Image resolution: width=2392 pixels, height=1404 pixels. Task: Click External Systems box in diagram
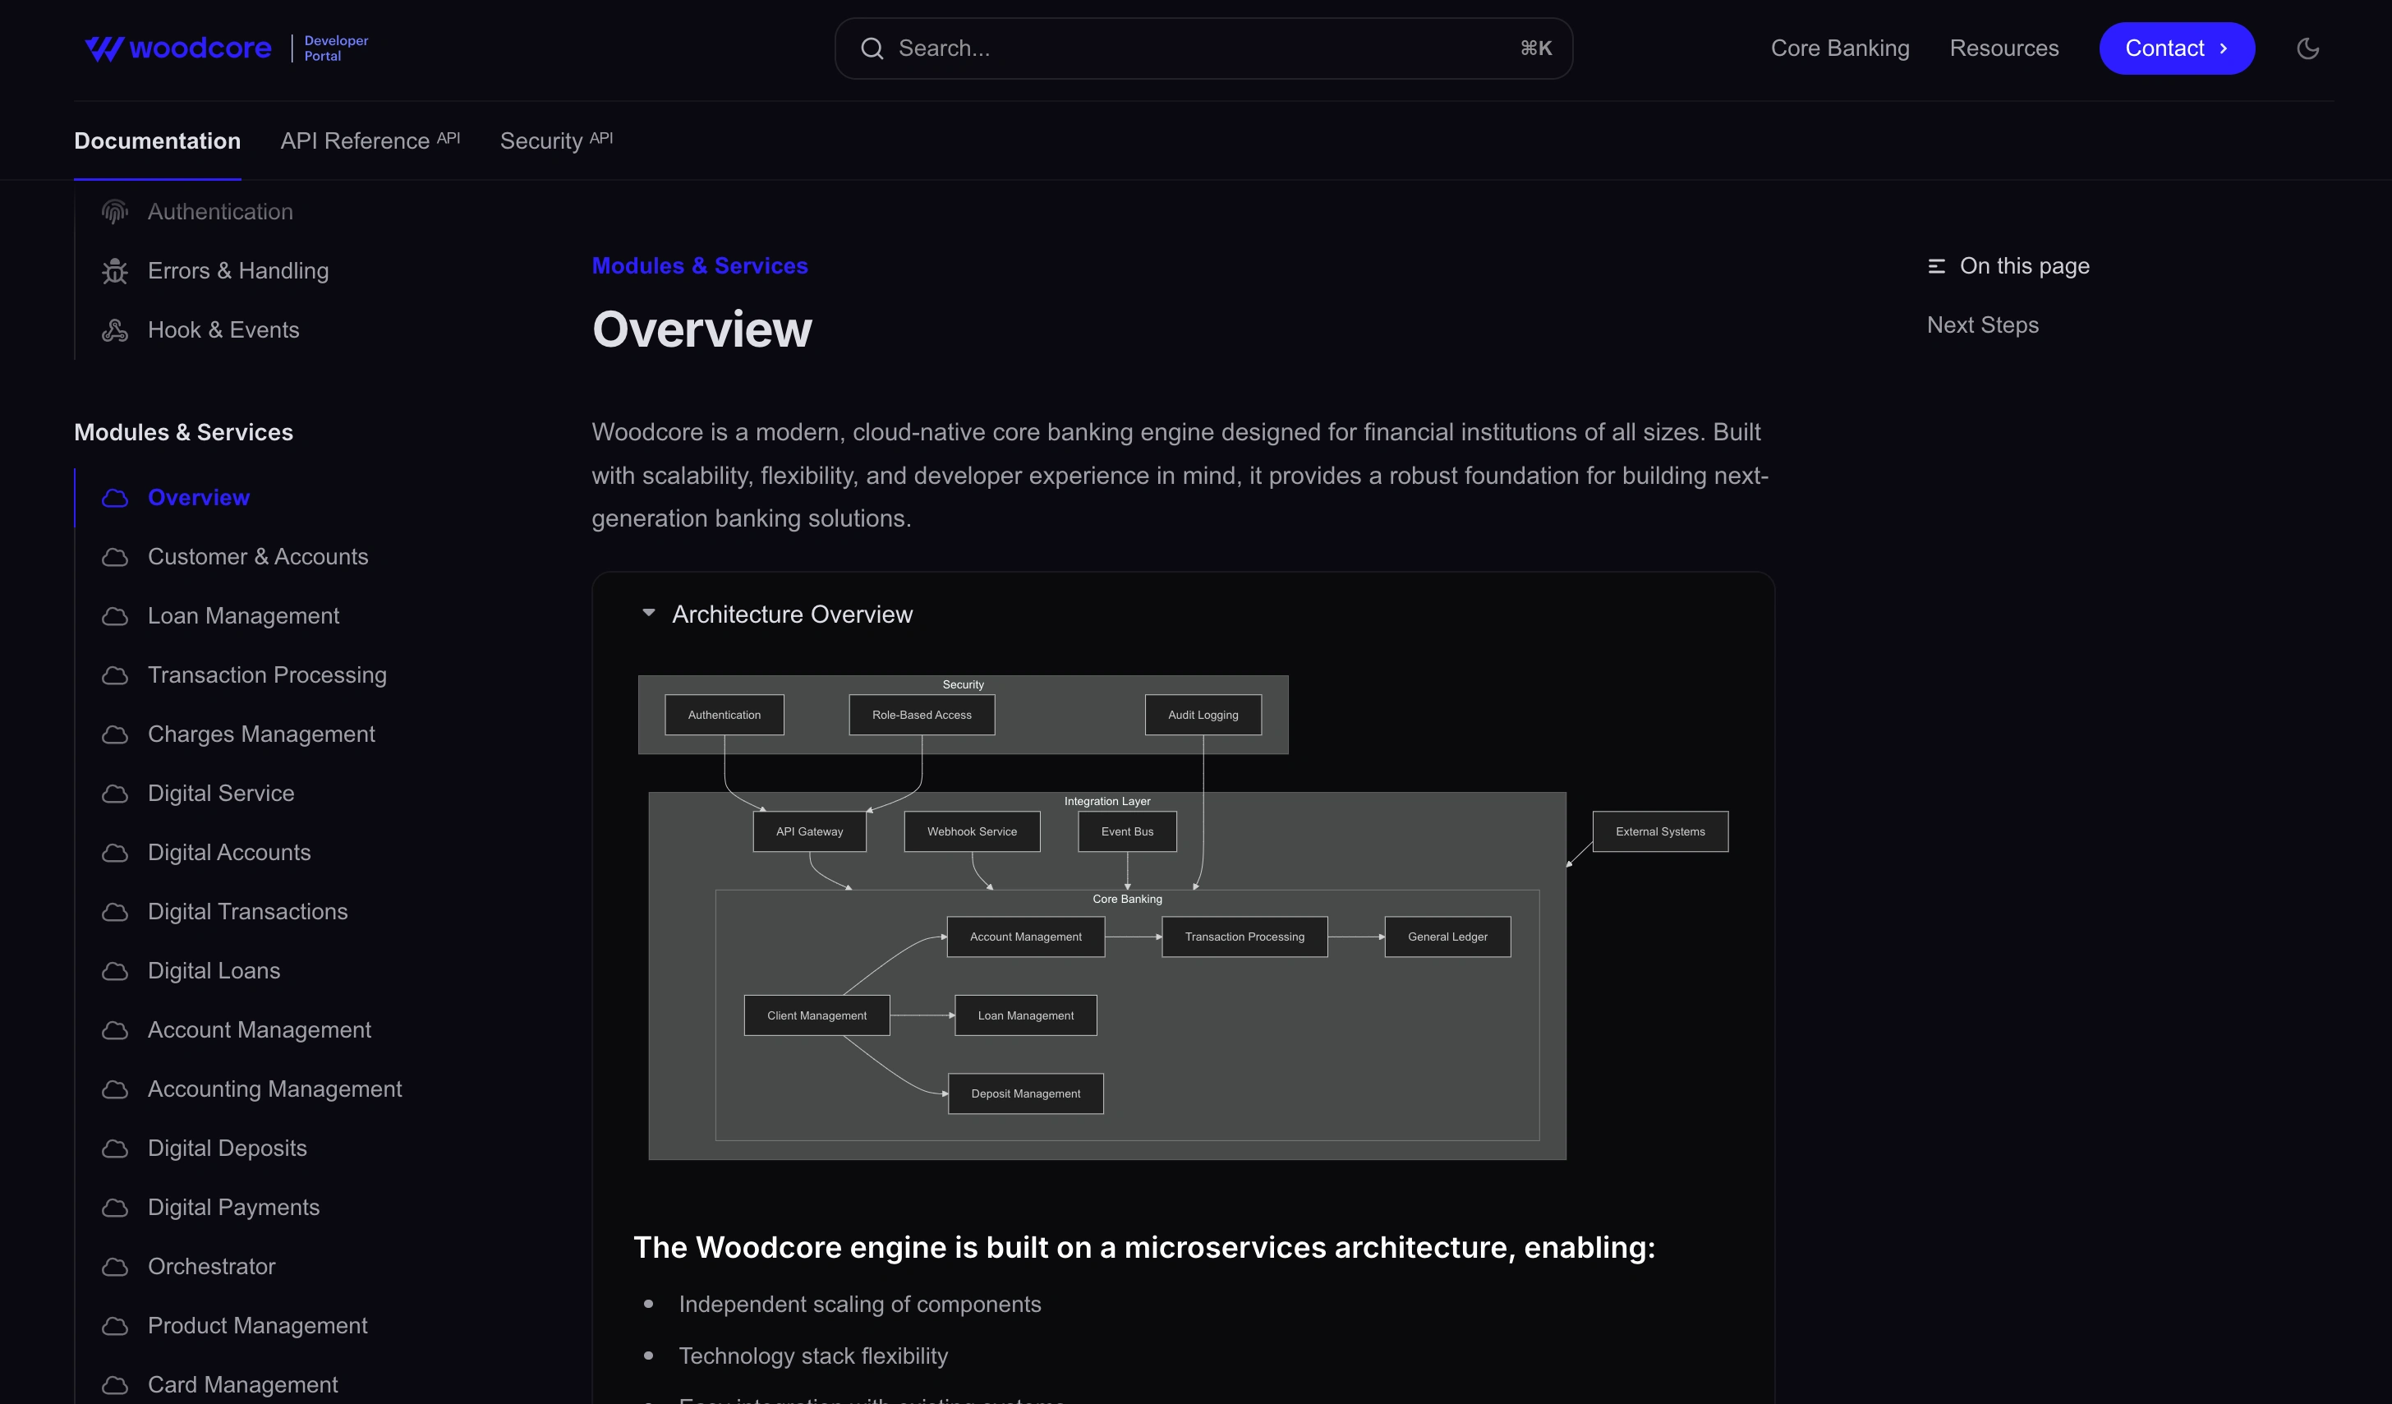point(1660,831)
